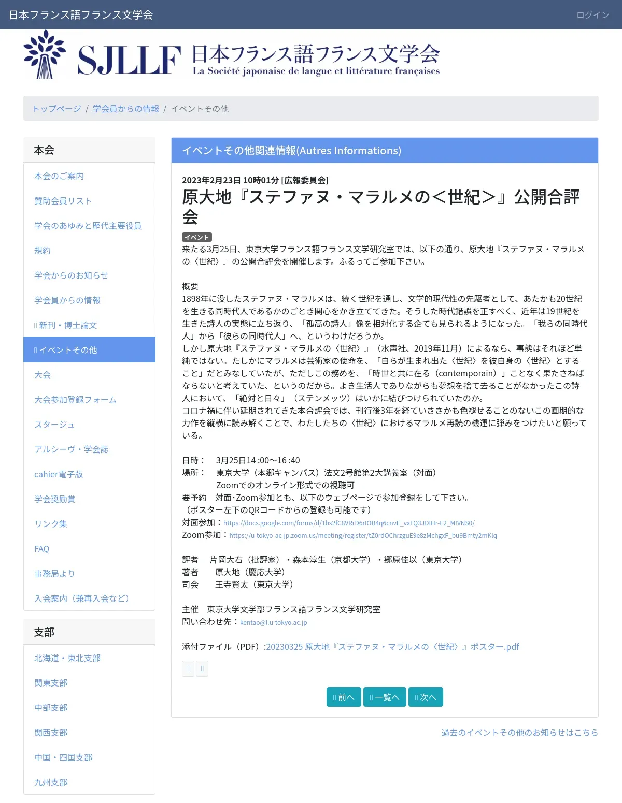
Task: Open 規約 sidebar item
Action: (89, 251)
